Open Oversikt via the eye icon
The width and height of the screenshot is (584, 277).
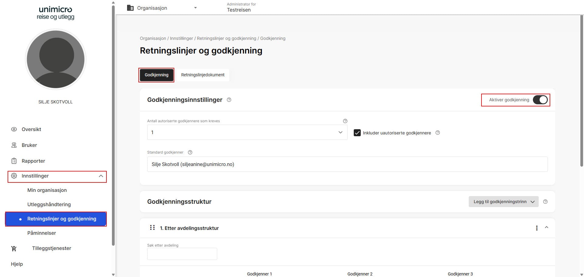pos(14,129)
